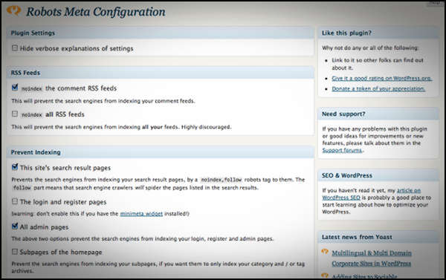The image size is (446, 280).
Task: Uncheck This site's search result pages
Action: (x=15, y=167)
